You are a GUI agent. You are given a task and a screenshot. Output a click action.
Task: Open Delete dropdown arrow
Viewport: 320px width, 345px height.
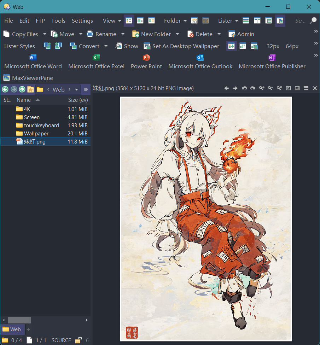pos(219,34)
